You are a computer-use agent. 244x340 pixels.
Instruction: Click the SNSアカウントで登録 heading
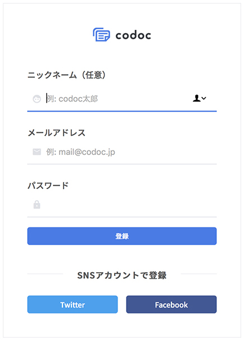pyautogui.click(x=122, y=275)
